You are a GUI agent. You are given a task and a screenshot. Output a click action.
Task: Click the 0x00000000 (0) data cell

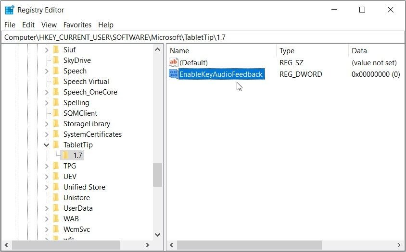(376, 74)
